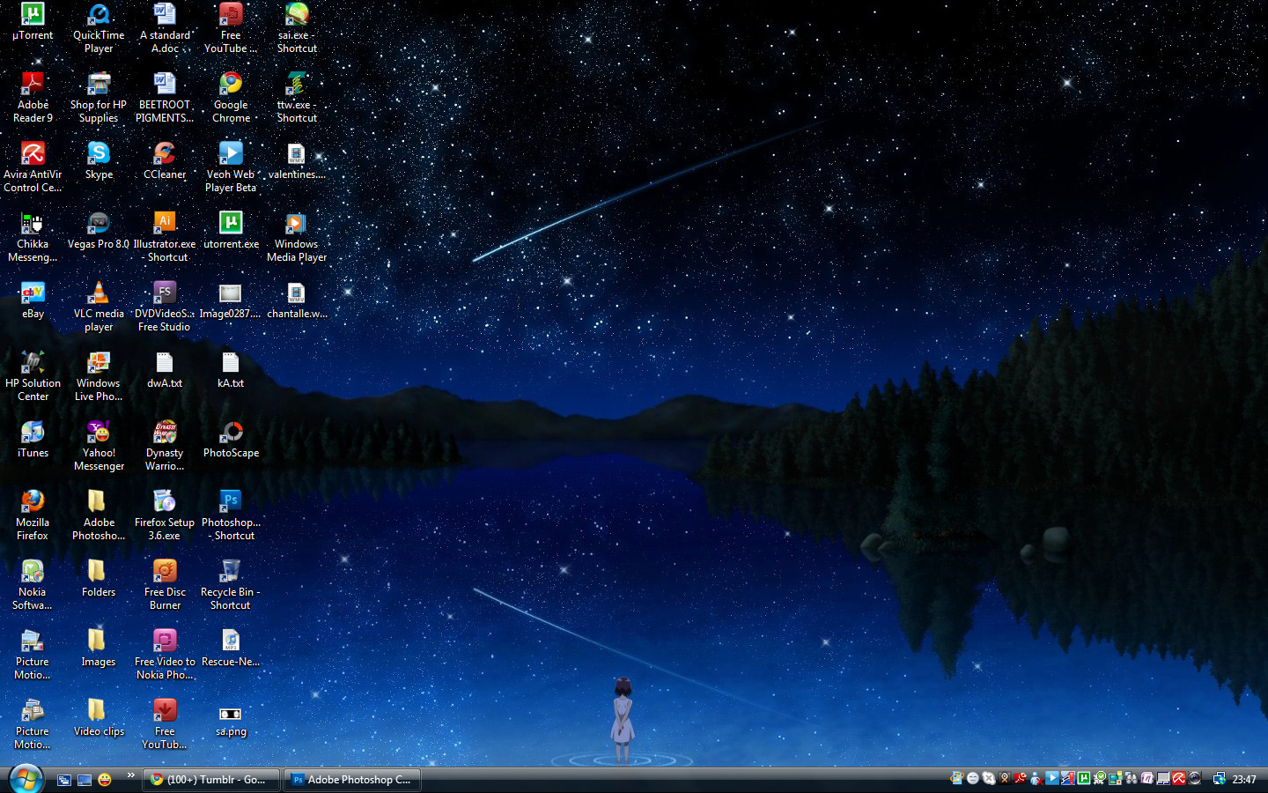Run the Firefox Setup 3.6.exe installer icon
This screenshot has height=793, width=1268.
(165, 515)
